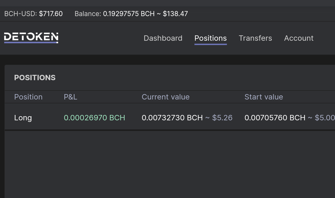Click the green 0.00026970 BCH P&L

coord(94,118)
